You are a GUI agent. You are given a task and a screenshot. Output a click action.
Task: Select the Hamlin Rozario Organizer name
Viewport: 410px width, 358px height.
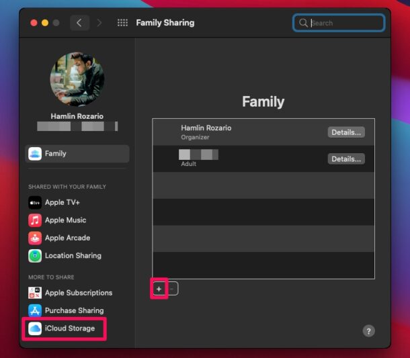pos(206,128)
